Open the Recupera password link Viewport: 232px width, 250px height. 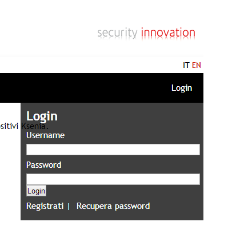(113, 206)
